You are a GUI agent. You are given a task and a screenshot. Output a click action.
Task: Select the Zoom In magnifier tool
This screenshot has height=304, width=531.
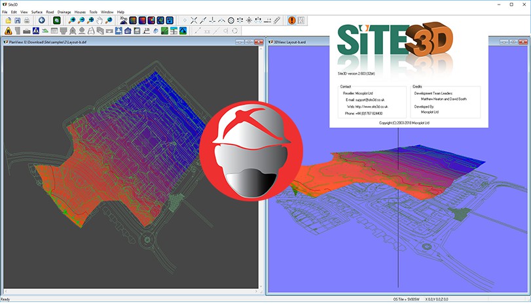(x=72, y=21)
